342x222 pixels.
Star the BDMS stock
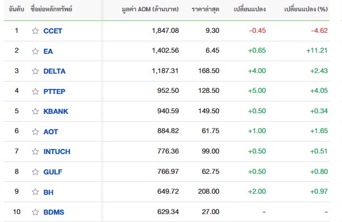35,212
